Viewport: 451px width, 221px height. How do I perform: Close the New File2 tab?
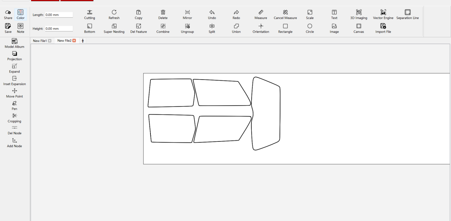[x=74, y=41]
